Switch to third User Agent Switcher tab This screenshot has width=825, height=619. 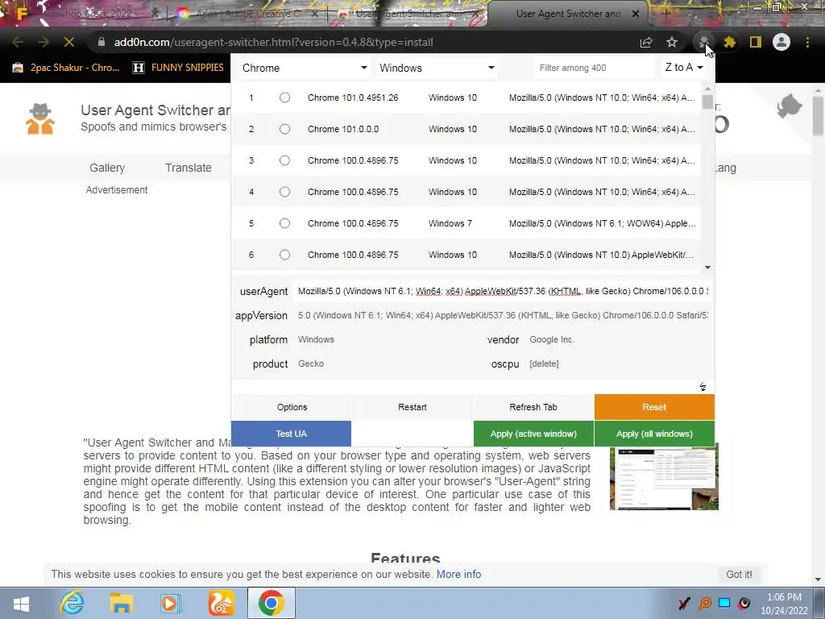[408, 14]
